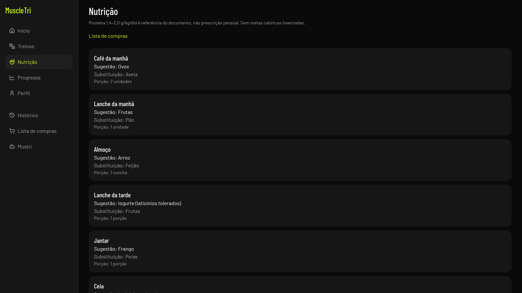Screen dimensions: 522x293
Task: Click the Treinos dumbbell icon
Action: coord(12,46)
